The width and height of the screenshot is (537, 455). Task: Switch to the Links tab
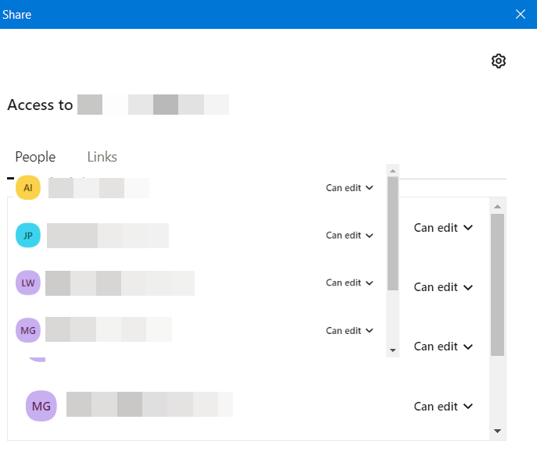pos(102,157)
